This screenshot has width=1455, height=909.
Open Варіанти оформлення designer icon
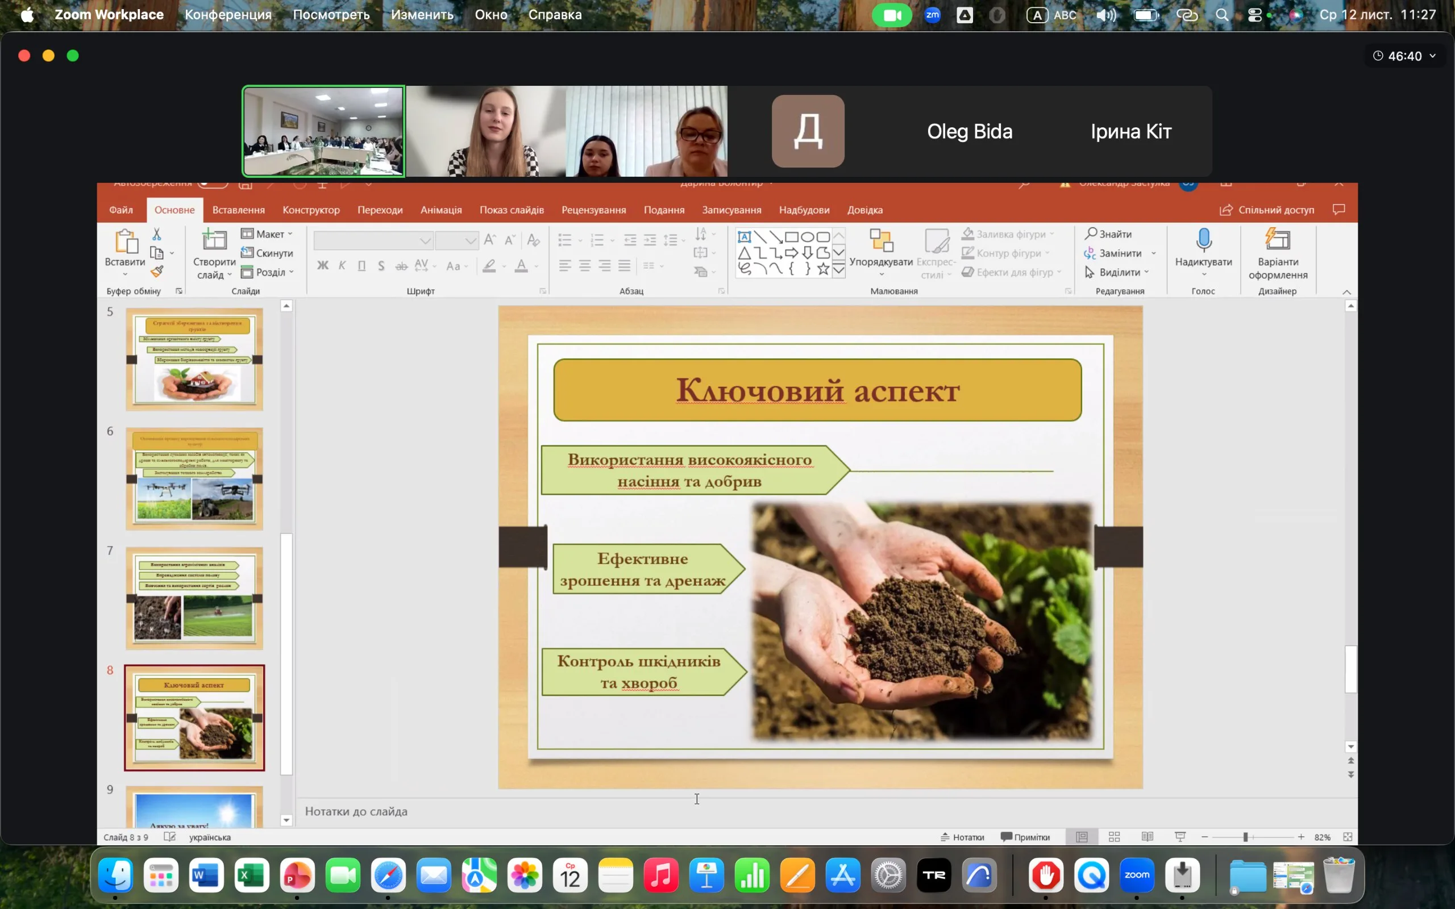pos(1278,240)
